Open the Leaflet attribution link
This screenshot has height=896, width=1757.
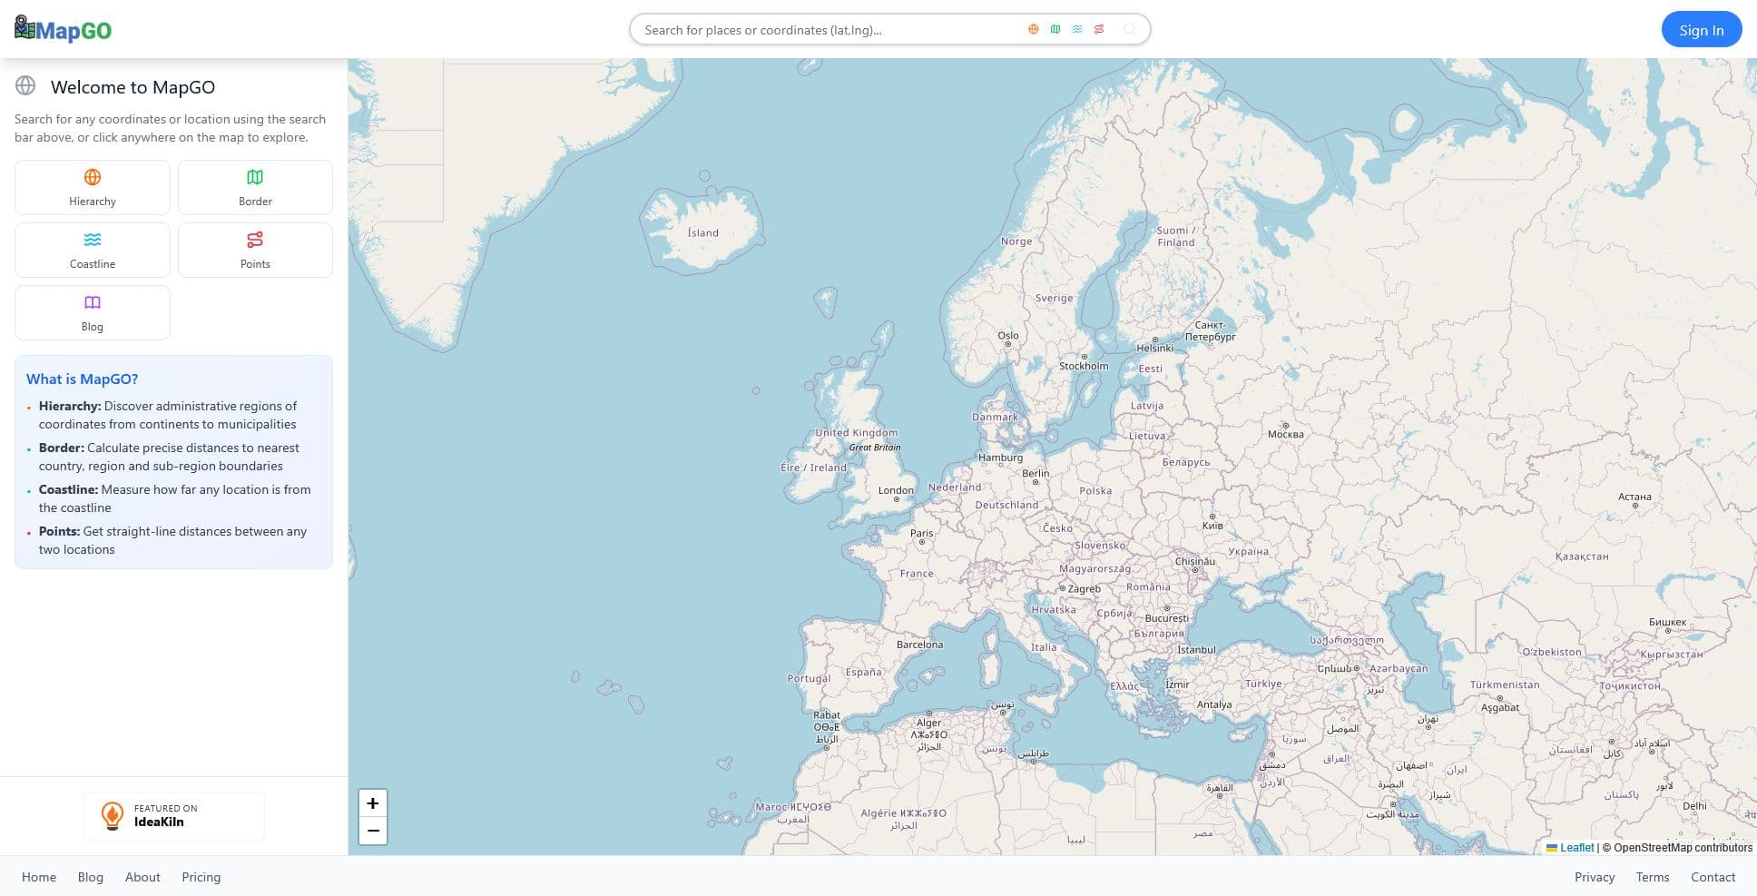pyautogui.click(x=1575, y=847)
